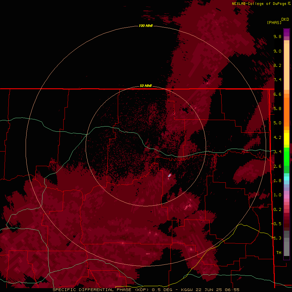This screenshot has width=292, height=292.
Task: Click the Specific Differential Phase (KDP) caption
Action: point(101,290)
